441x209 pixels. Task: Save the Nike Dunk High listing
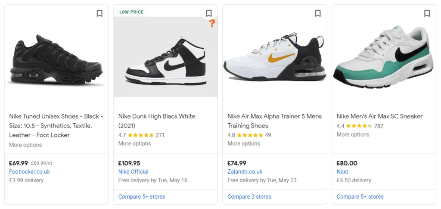pyautogui.click(x=209, y=13)
